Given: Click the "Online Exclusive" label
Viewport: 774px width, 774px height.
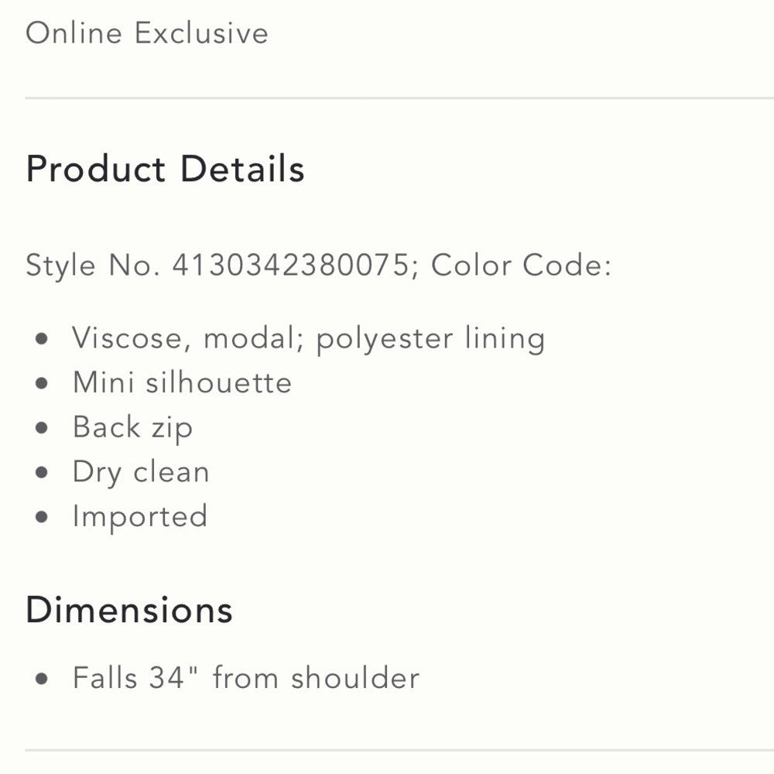Looking at the screenshot, I should click(147, 33).
